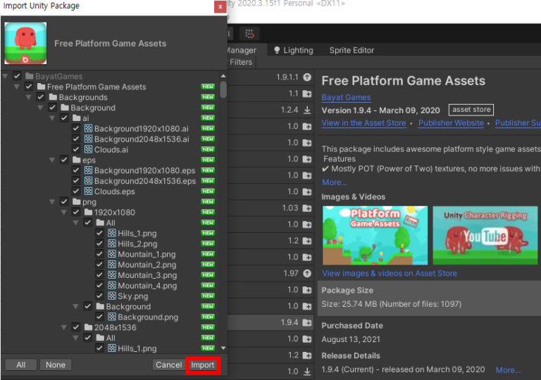Screen dimensions: 541x380
Task: Click the import icon beside version 1.1
Action: click(x=307, y=94)
